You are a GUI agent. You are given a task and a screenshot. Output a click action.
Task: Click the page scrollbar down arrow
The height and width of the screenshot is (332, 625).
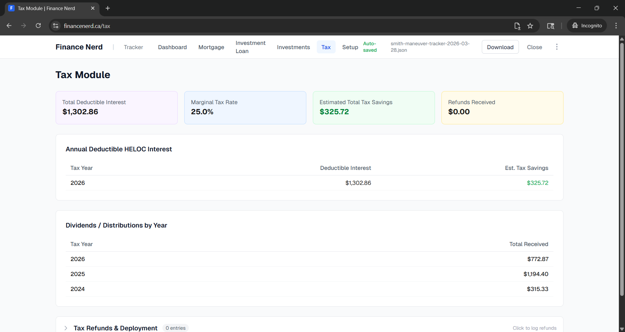click(x=622, y=329)
